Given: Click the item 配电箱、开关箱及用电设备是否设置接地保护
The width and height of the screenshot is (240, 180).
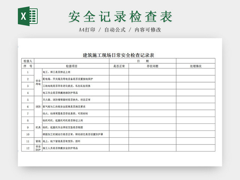Looking at the screenshot, I should [68, 79].
